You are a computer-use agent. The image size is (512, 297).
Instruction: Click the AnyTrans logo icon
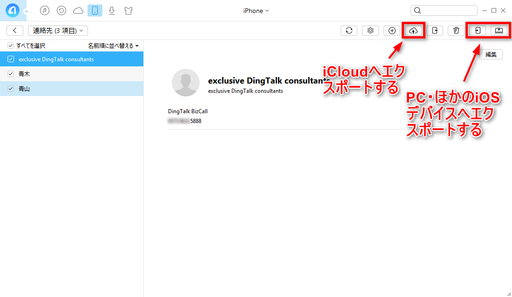coord(13,10)
